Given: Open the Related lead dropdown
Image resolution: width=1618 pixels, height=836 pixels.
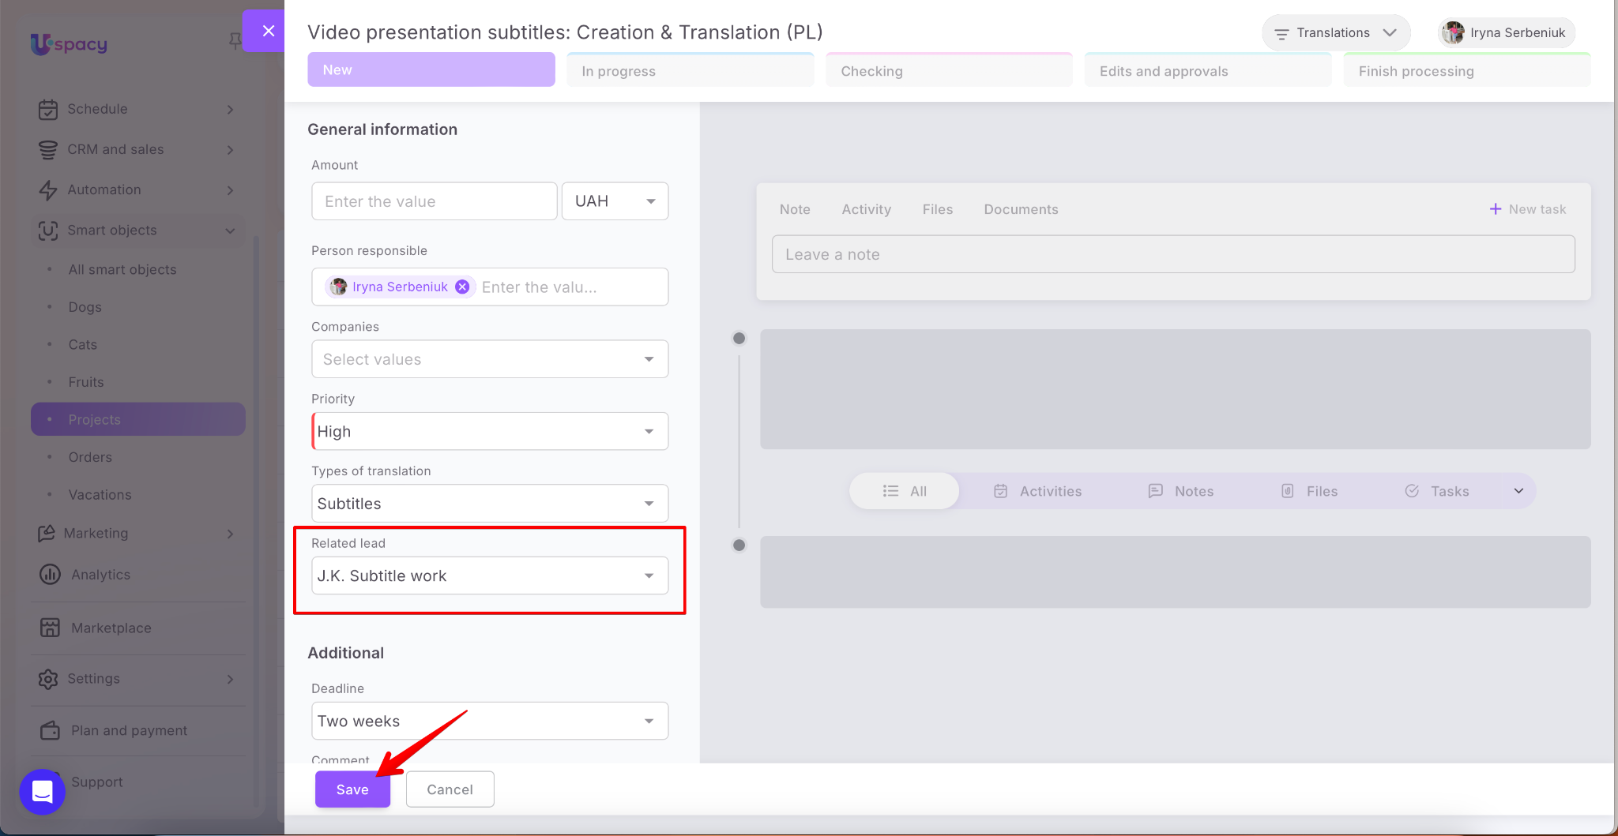Looking at the screenshot, I should click(x=490, y=575).
